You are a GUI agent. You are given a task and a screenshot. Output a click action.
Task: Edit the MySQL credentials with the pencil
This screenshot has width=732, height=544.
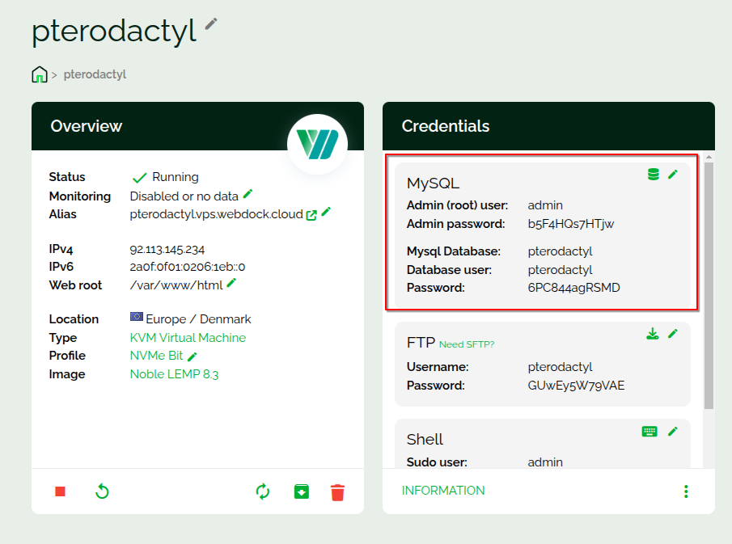point(673,175)
